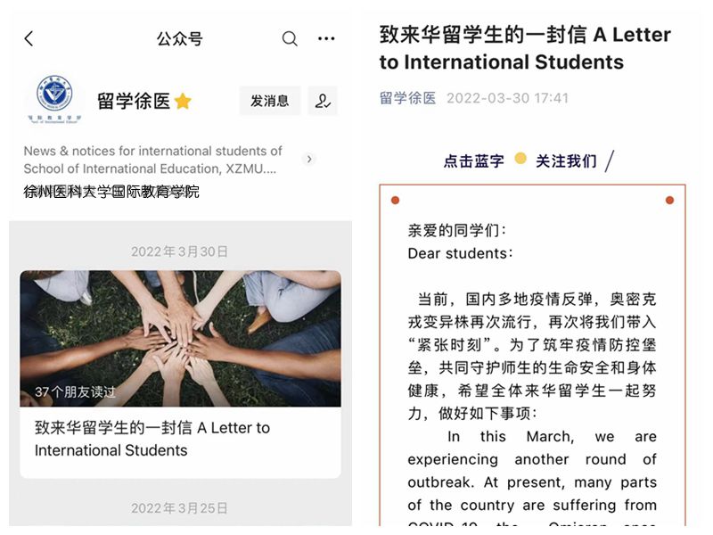Viewport: 713px width, 535px height.
Task: Expand account description with the chevron arrow
Action: pos(309,160)
